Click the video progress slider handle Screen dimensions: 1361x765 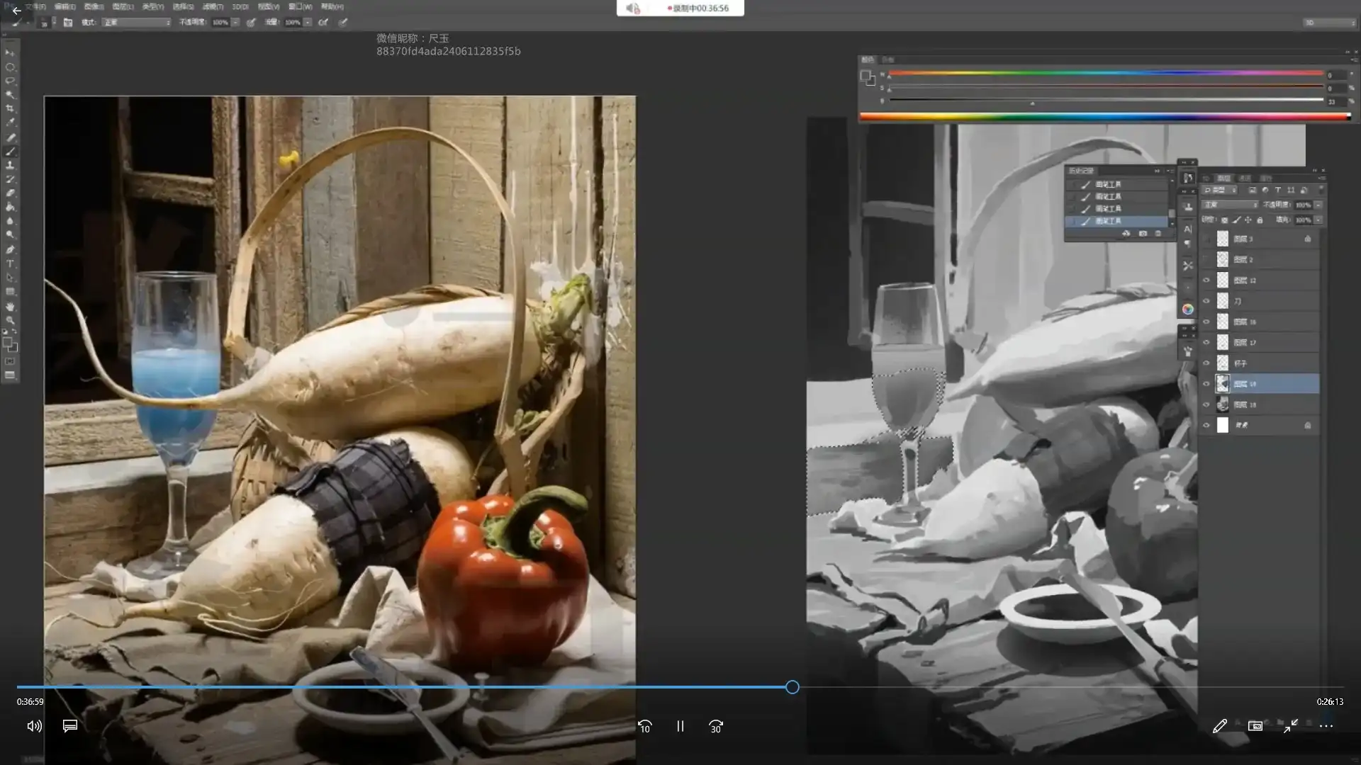792,687
